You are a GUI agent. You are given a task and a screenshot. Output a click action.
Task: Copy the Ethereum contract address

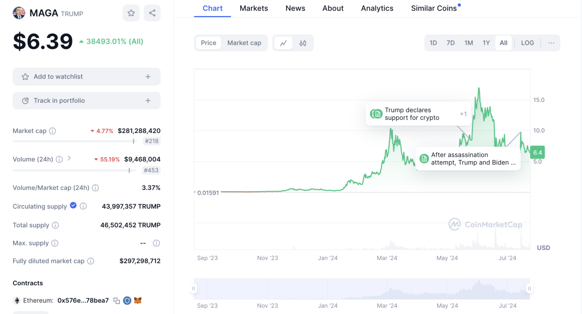point(116,301)
